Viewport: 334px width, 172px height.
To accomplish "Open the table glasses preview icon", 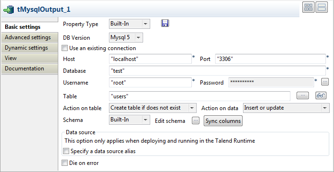I will 321,95.
